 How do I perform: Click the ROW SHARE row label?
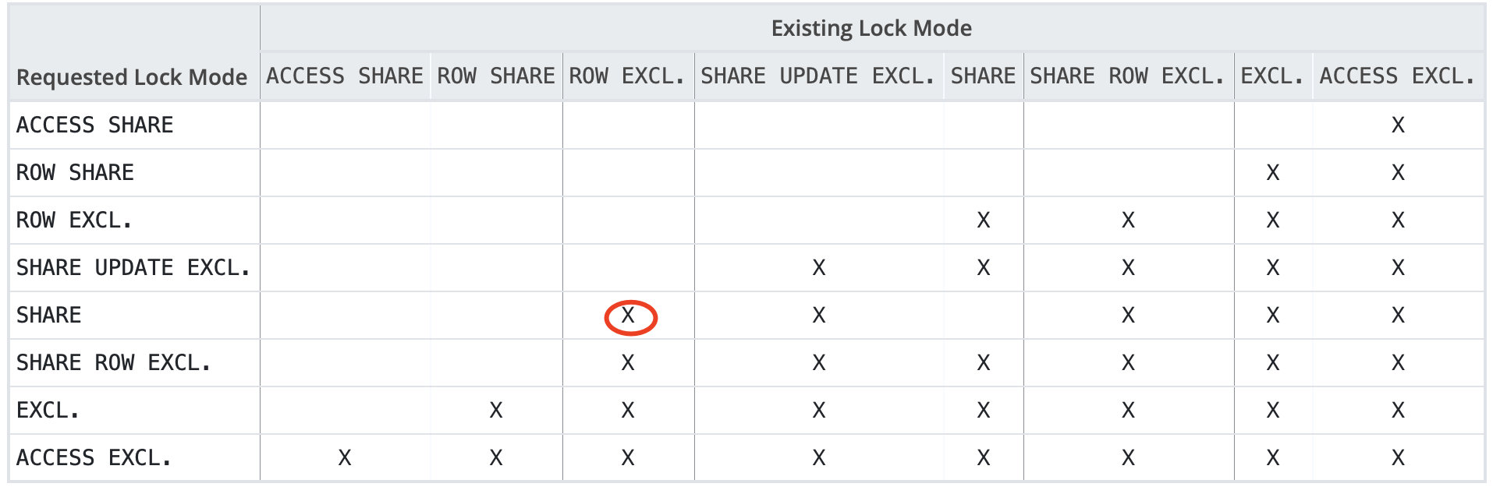coord(75,173)
